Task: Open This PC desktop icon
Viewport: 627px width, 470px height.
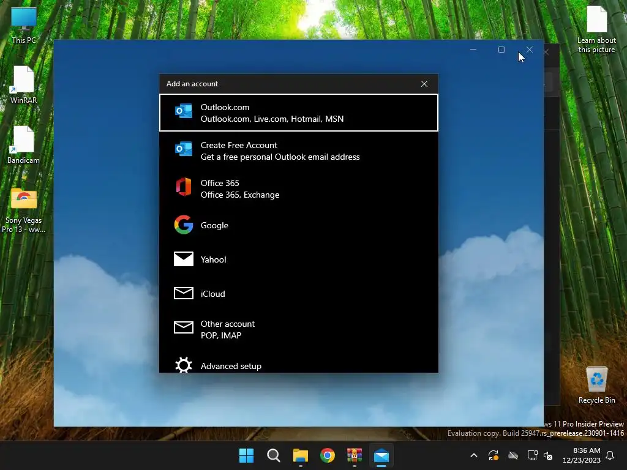Action: [x=24, y=25]
